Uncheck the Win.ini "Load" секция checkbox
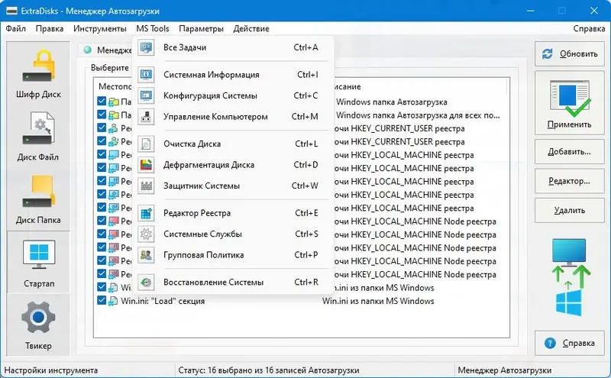611x378 pixels. click(x=102, y=301)
